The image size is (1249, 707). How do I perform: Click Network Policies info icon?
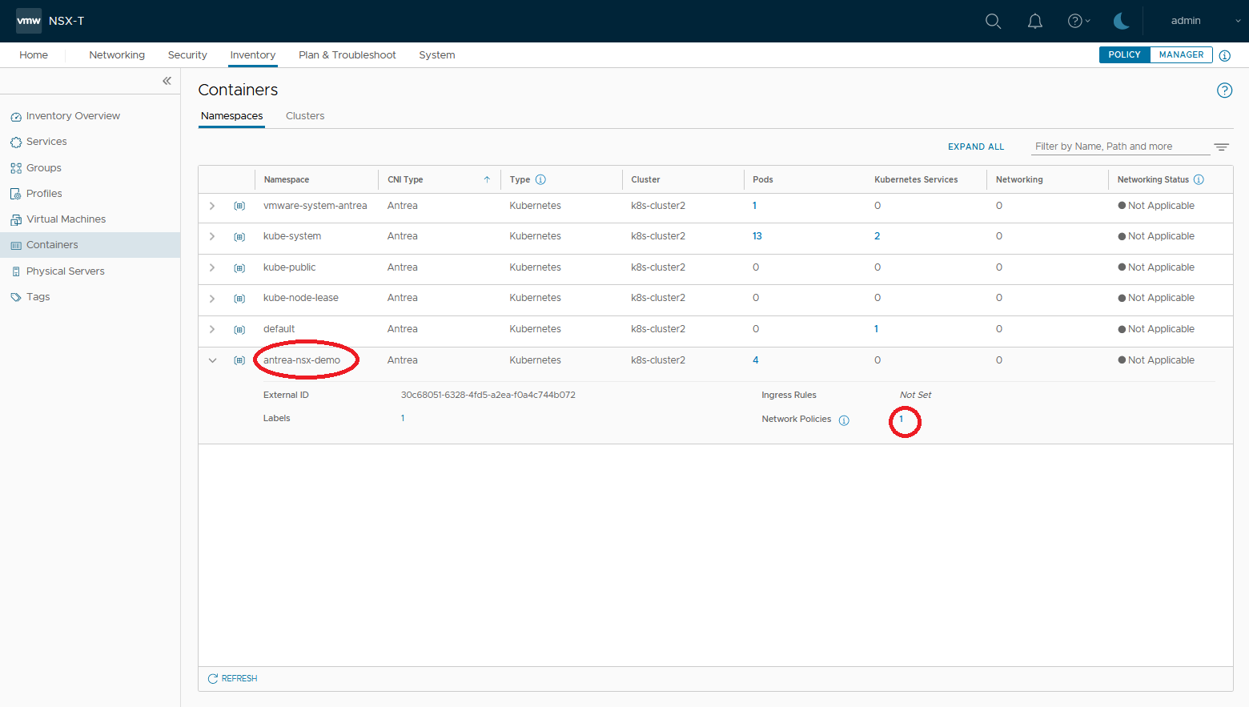844,420
